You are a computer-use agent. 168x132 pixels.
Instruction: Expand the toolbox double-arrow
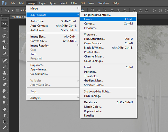coord(2,16)
